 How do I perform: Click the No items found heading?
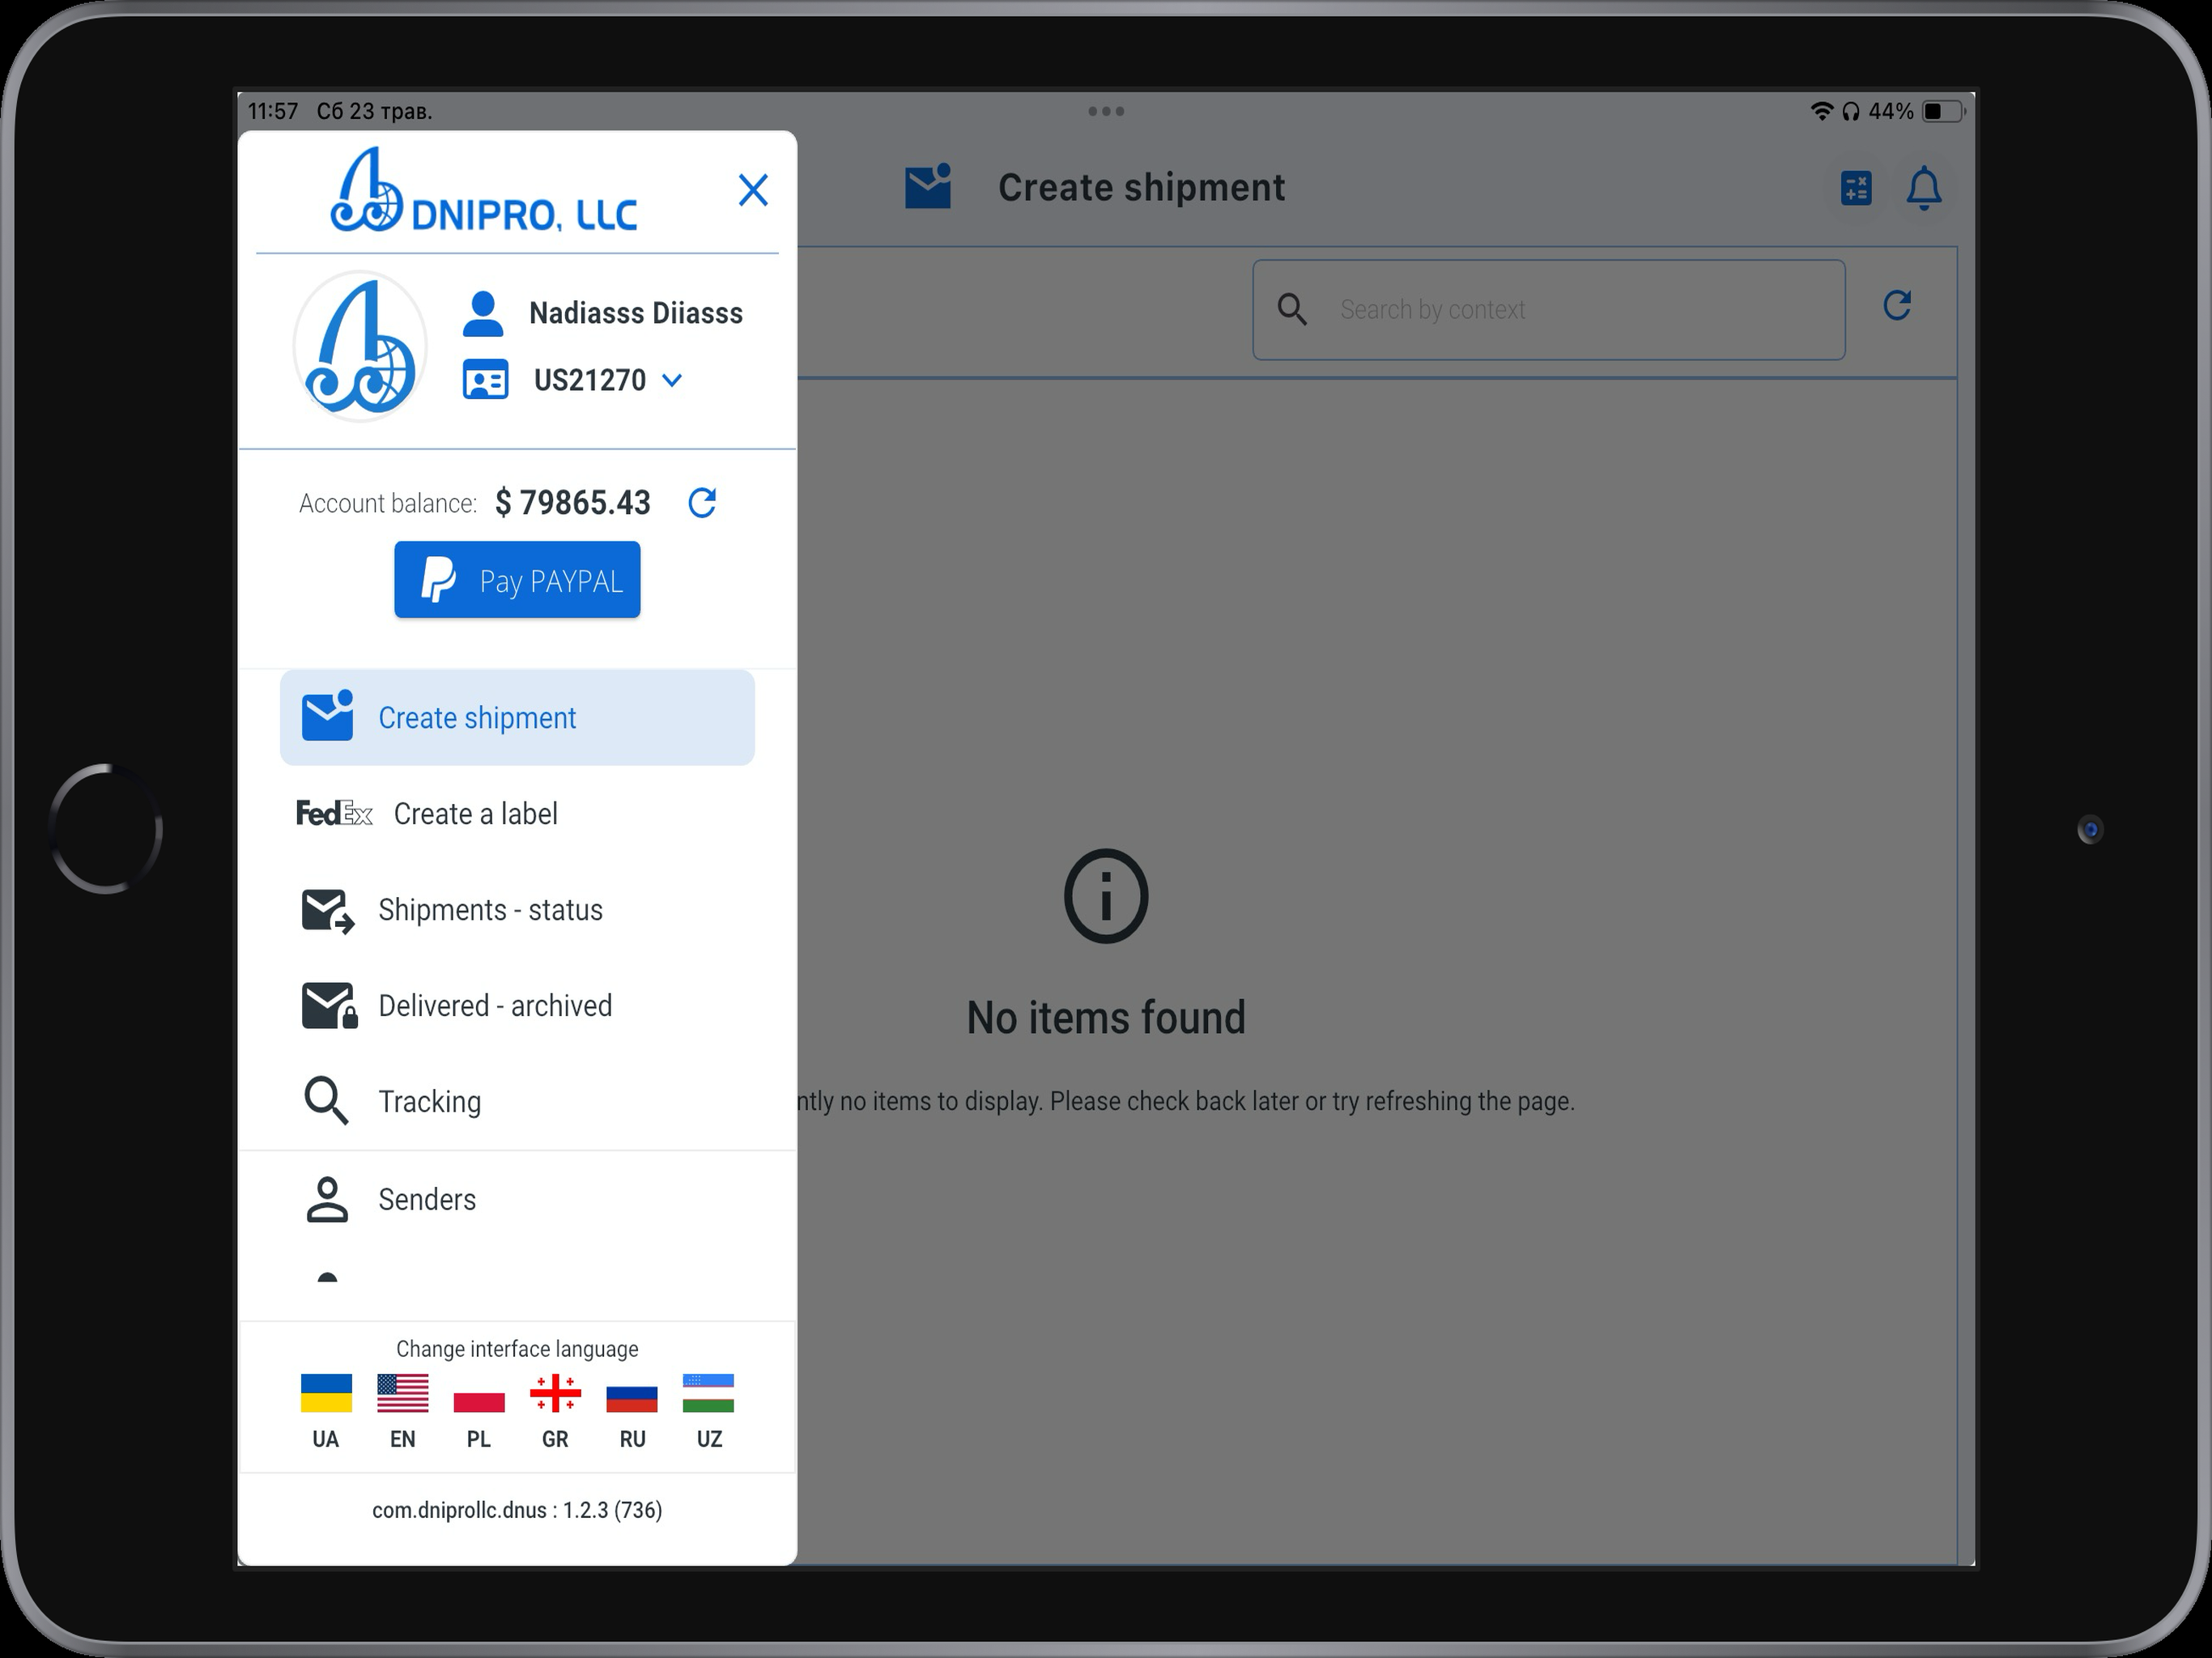[1106, 1018]
